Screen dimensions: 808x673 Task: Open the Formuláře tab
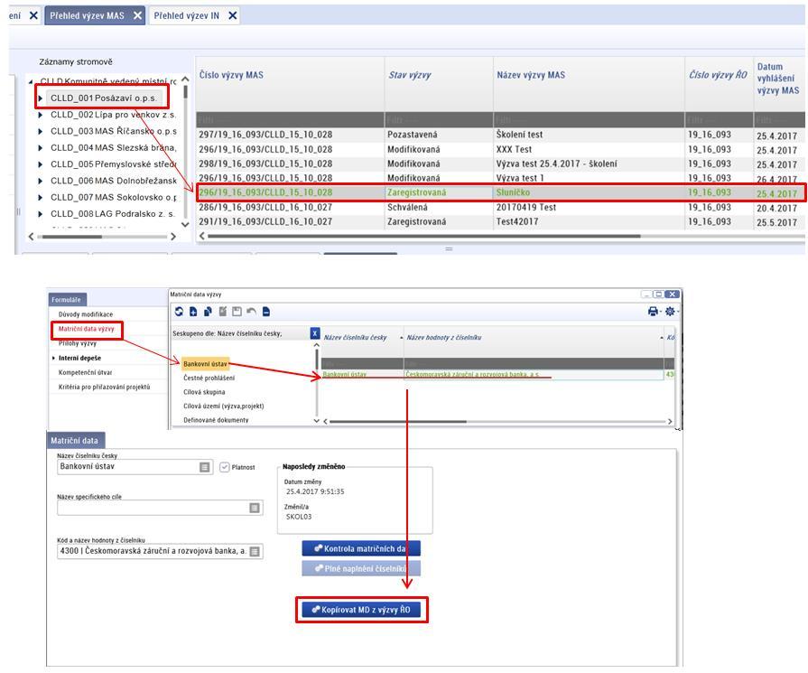coord(67,299)
